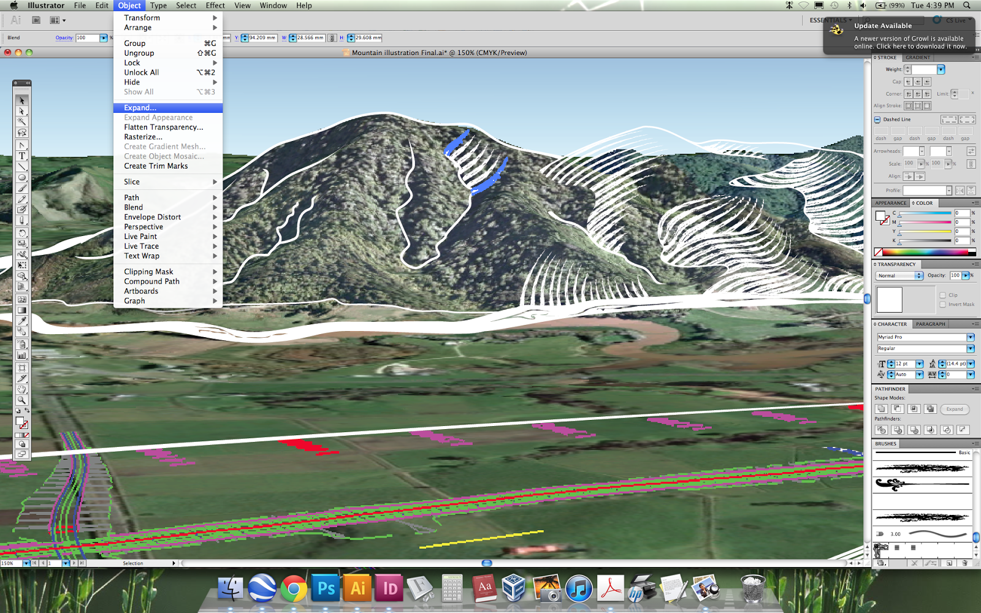Expand the Transform submenu arrow

(x=215, y=18)
